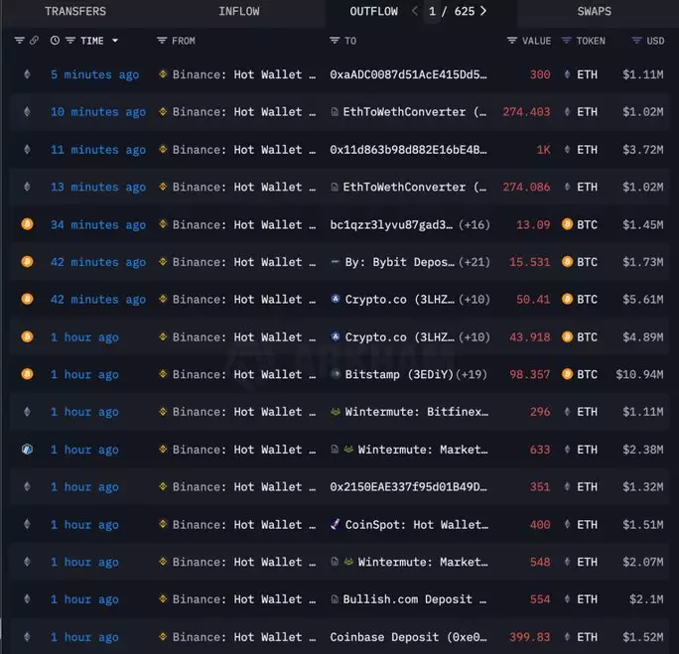Open the TOKEN filter icon

567,41
